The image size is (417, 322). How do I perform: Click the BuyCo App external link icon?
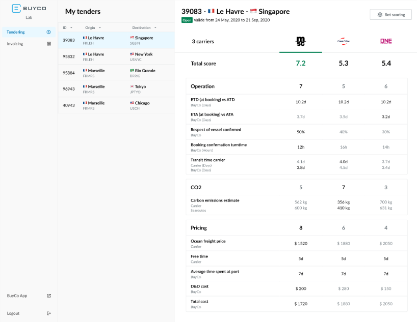[49, 296]
